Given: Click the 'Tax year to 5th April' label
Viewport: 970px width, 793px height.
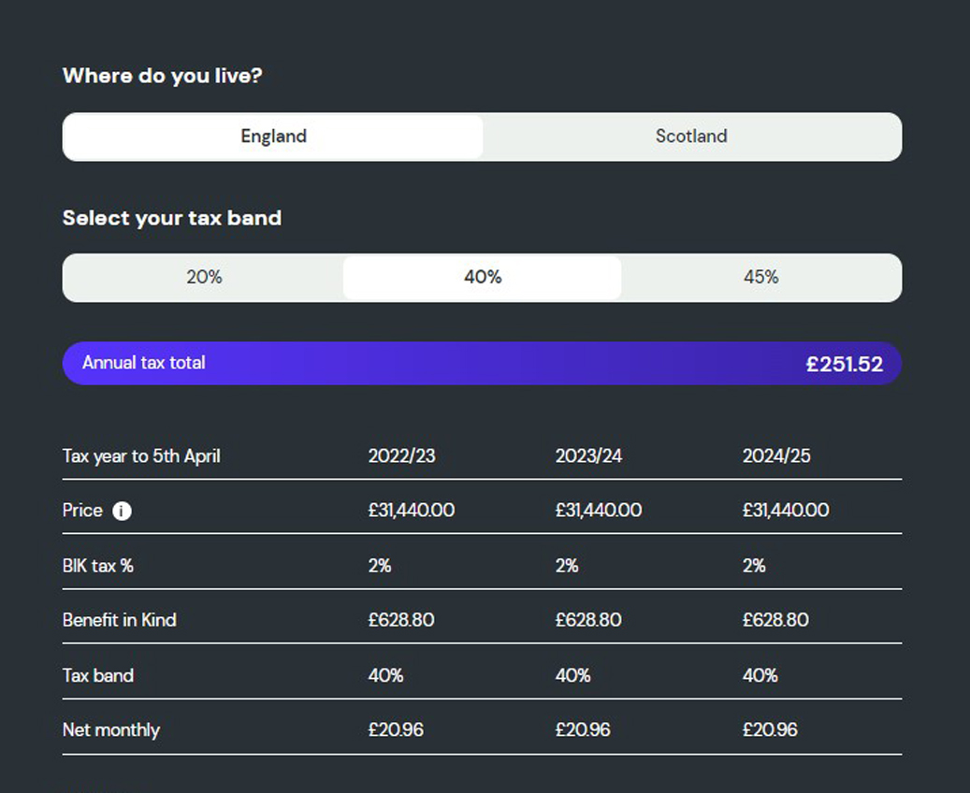Looking at the screenshot, I should click(141, 456).
